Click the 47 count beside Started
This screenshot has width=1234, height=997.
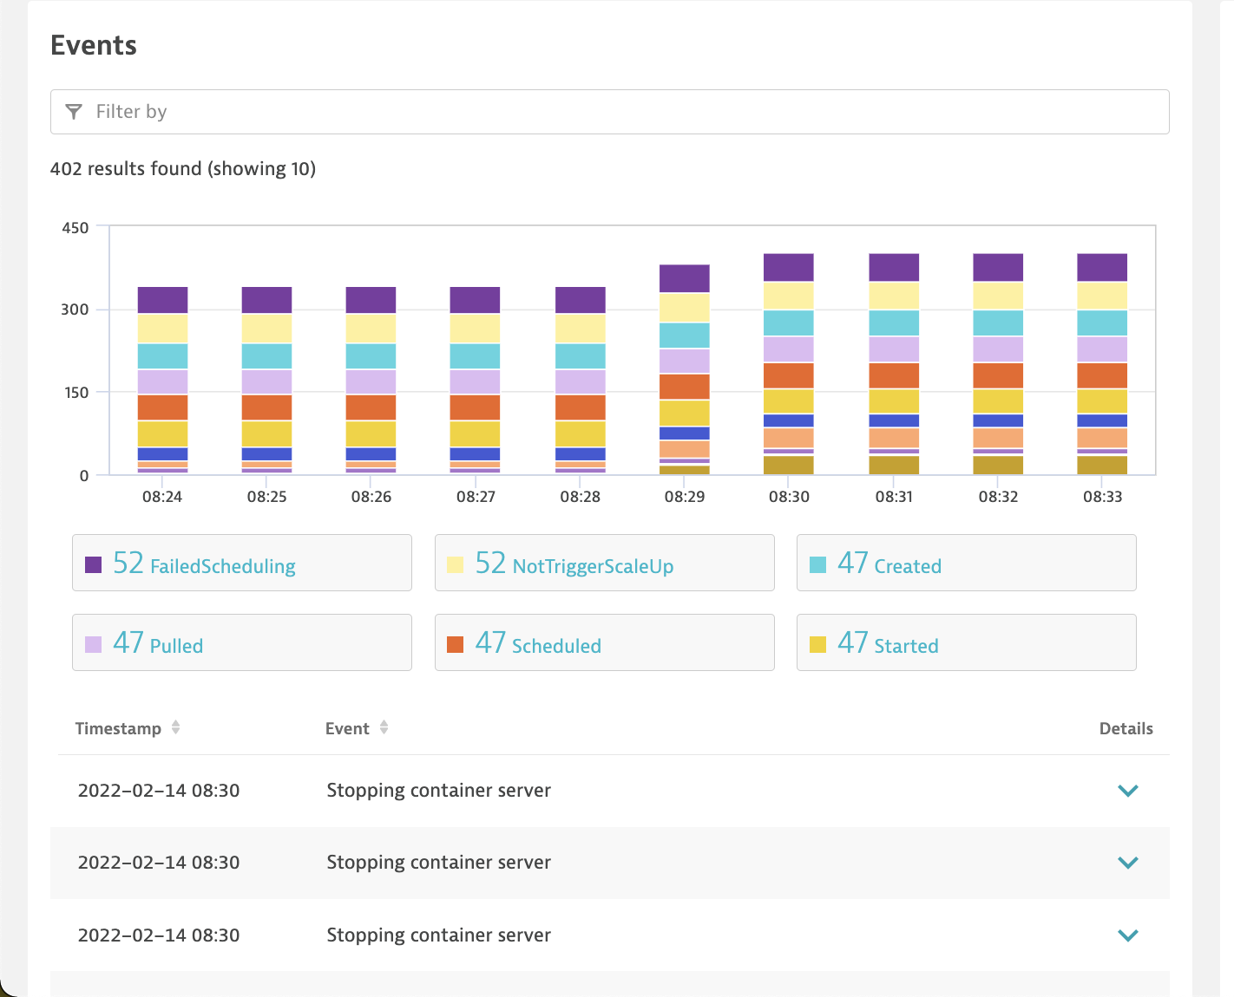tap(853, 642)
